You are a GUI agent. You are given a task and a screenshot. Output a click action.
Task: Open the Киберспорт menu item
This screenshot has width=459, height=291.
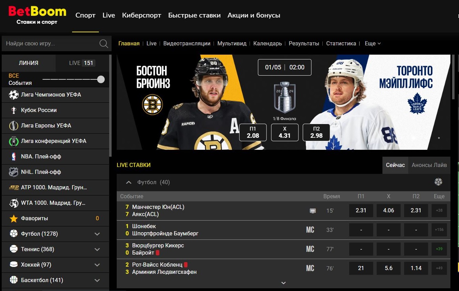142,15
